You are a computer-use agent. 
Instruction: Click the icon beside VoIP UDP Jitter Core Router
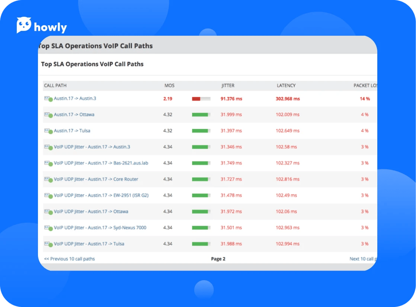(48, 179)
